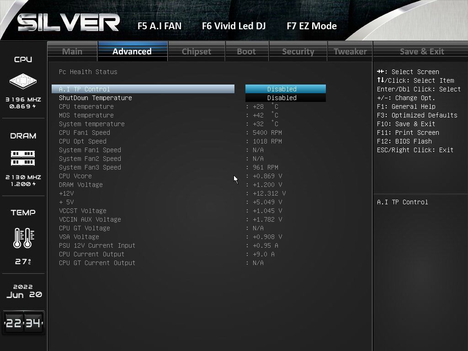This screenshot has height=351, width=468.
Task: Launch F5 A.I FAN utility
Action: tap(160, 26)
